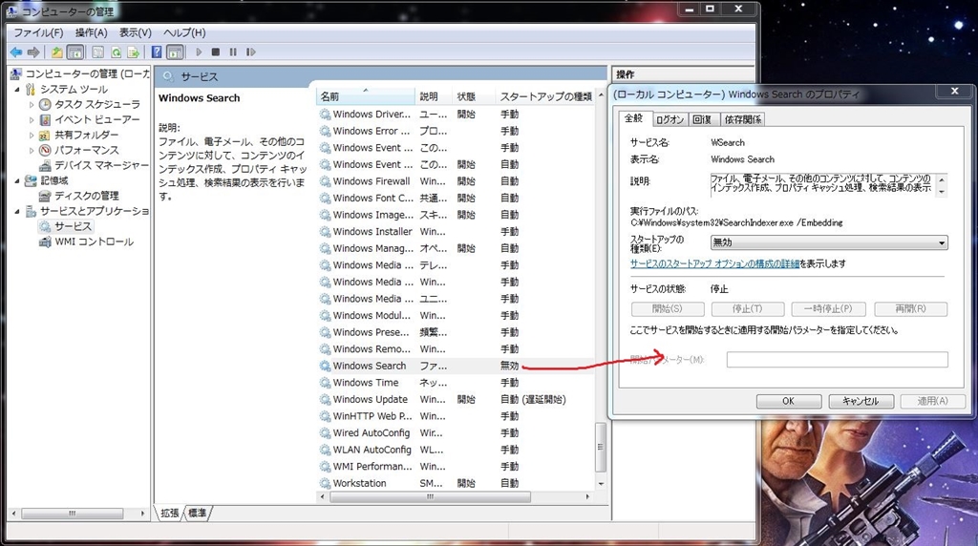
Task: Click the Refresh toolbar icon
Action: 116,52
